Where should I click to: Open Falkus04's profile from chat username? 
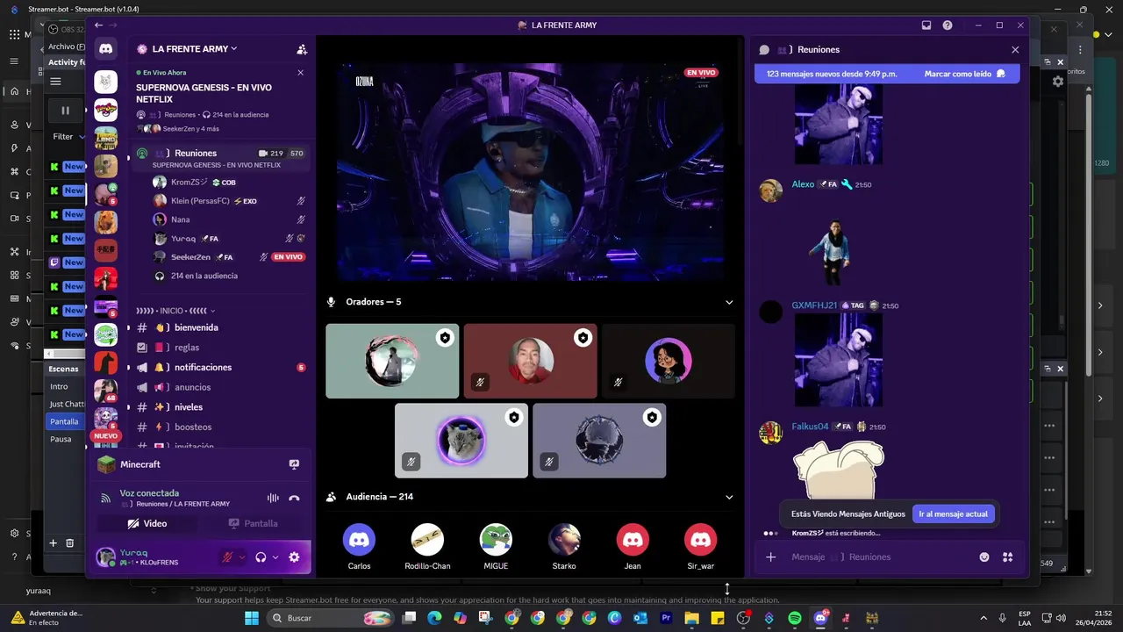[x=810, y=427]
